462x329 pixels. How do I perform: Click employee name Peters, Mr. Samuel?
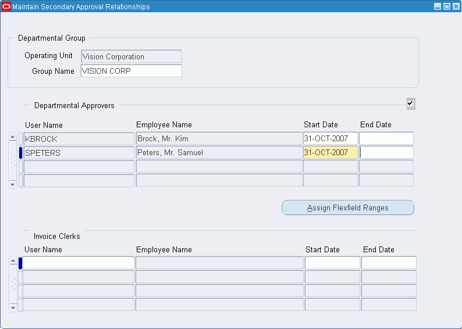[x=219, y=152]
